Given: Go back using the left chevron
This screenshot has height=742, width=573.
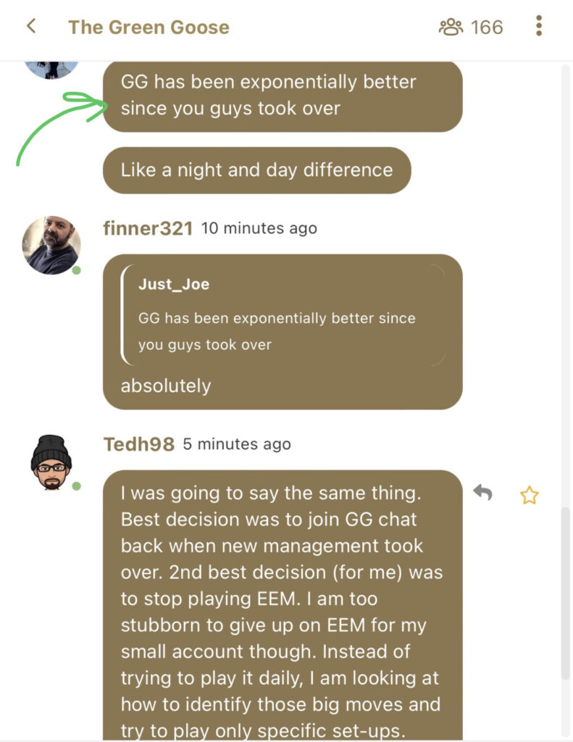Looking at the screenshot, I should pos(31,26).
